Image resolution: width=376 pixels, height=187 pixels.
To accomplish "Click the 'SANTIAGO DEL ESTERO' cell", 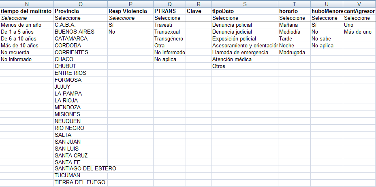I will (x=85, y=168).
